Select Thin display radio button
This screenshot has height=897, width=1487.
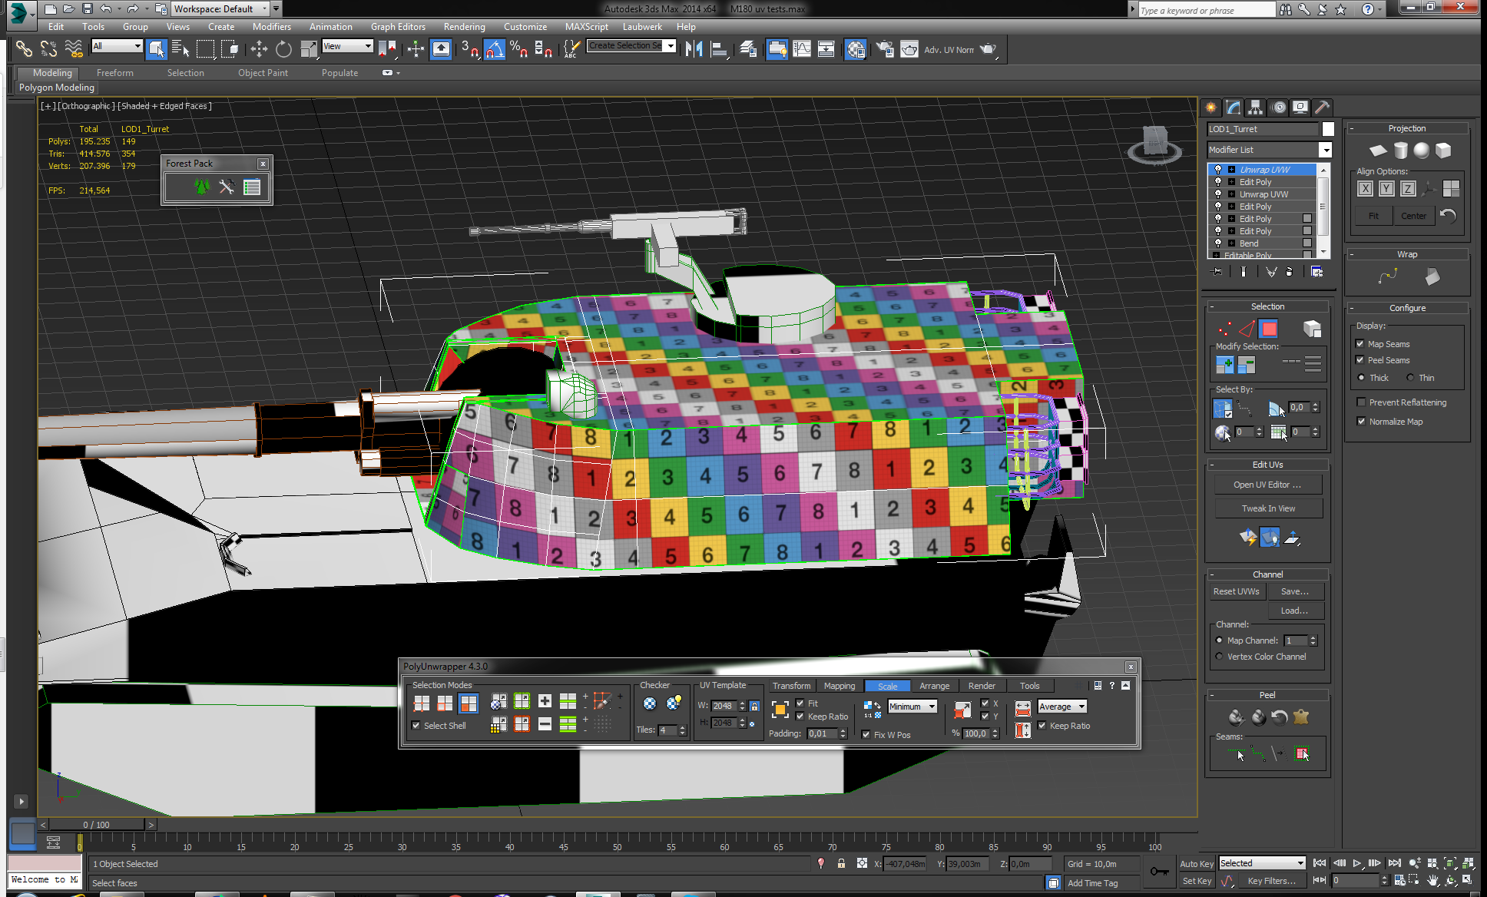click(x=1410, y=378)
